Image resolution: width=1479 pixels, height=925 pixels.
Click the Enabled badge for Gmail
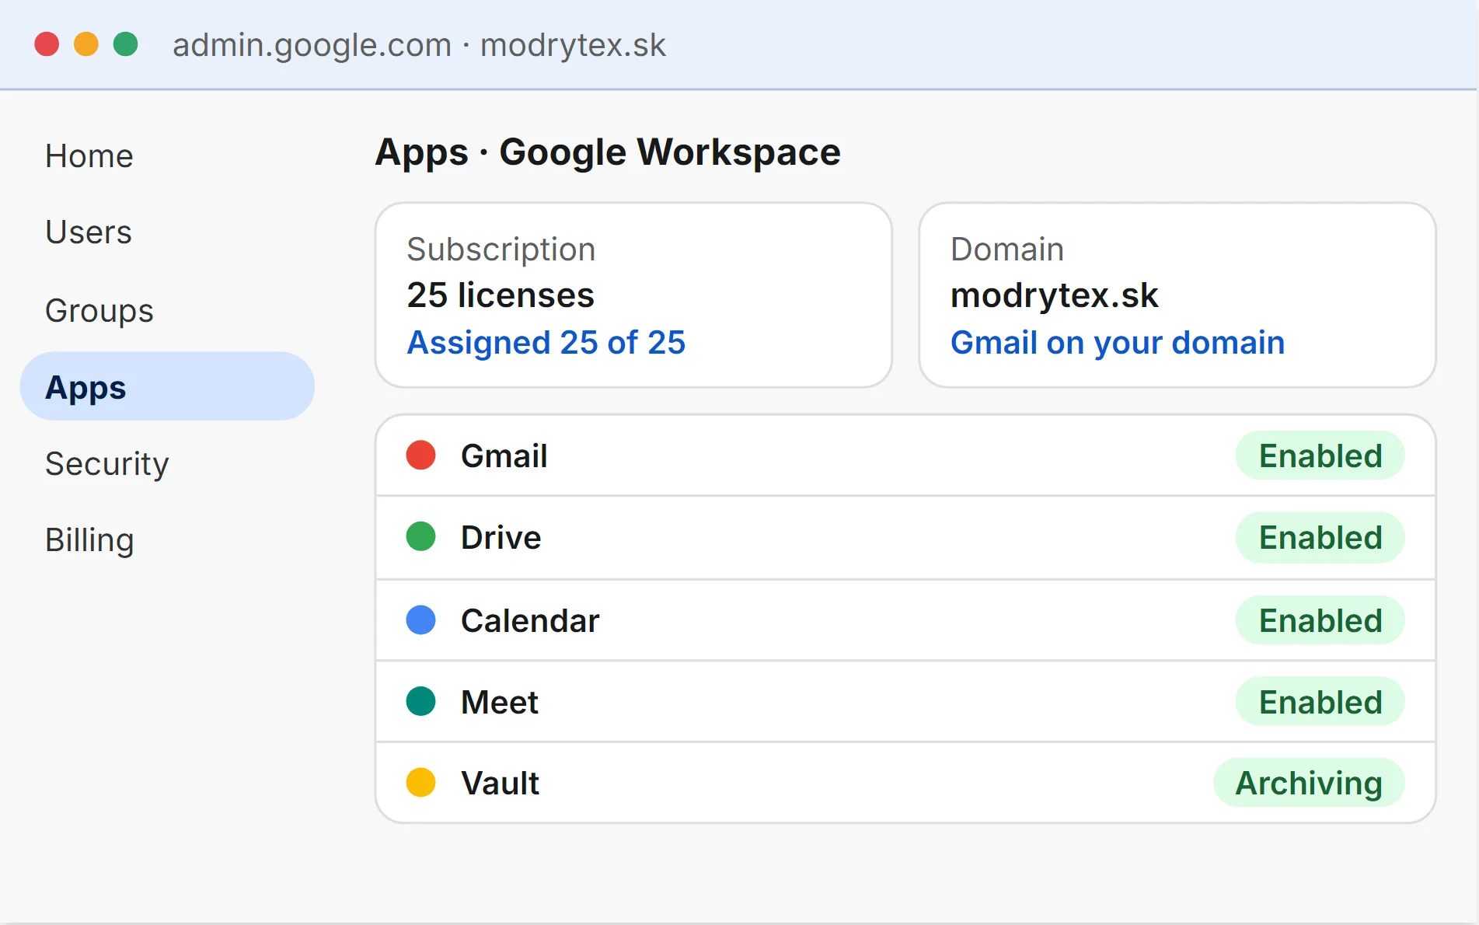pos(1320,456)
